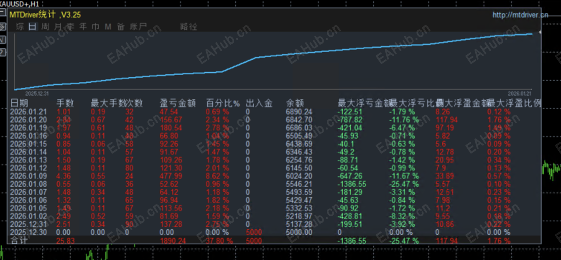
Task: Open the 月 monthly statistics view
Action: point(57,27)
